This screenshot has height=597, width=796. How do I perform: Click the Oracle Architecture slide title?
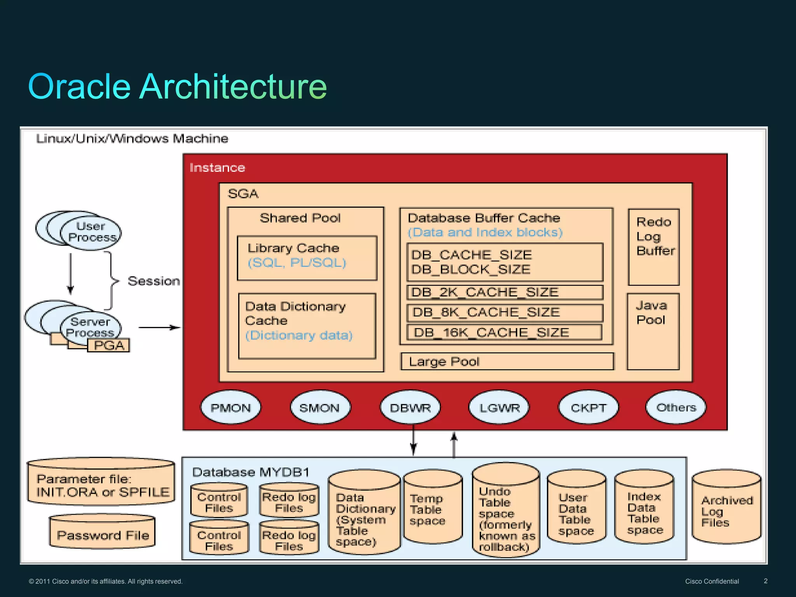click(x=178, y=86)
